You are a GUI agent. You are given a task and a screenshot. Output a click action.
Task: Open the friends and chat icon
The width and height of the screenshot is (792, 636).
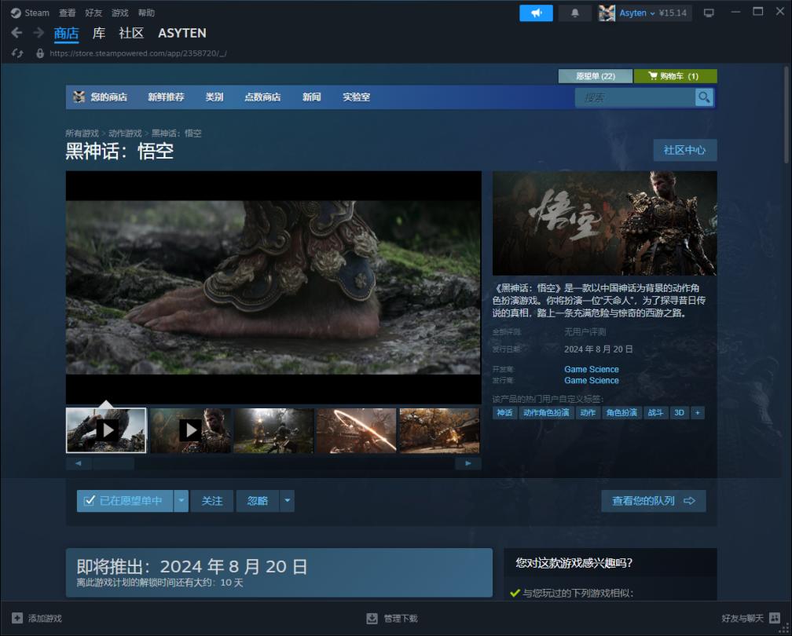pos(774,618)
